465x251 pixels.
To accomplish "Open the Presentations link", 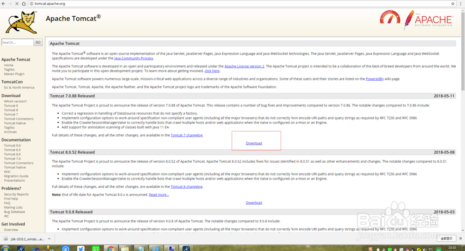I will point(14,181).
